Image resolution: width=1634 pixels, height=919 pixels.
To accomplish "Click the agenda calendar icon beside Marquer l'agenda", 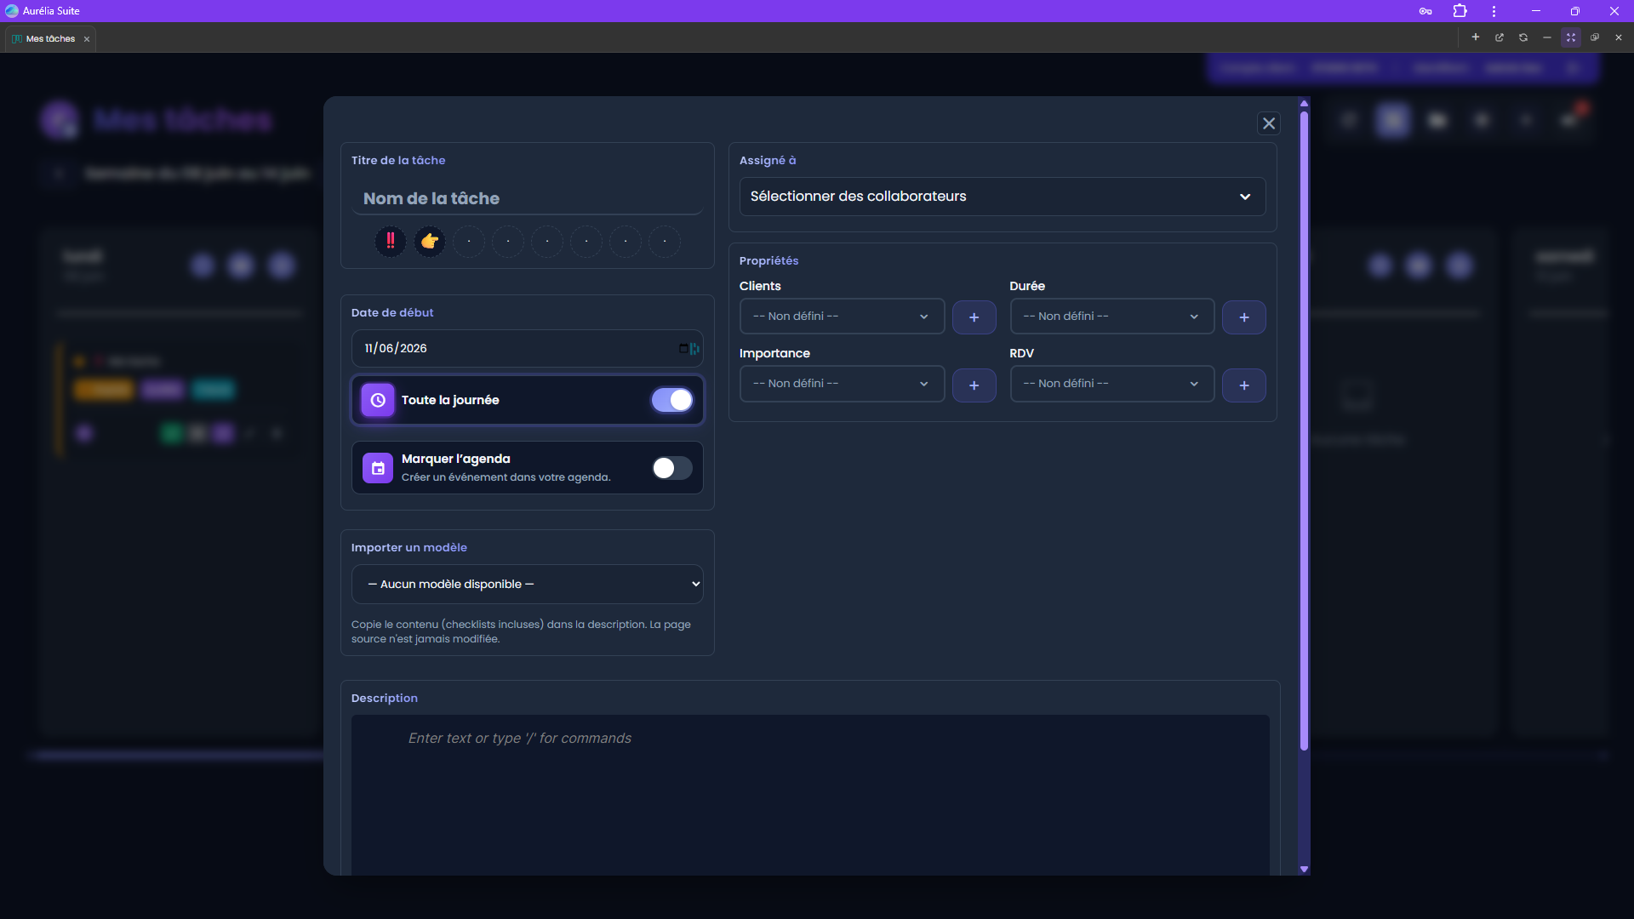I will point(378,468).
